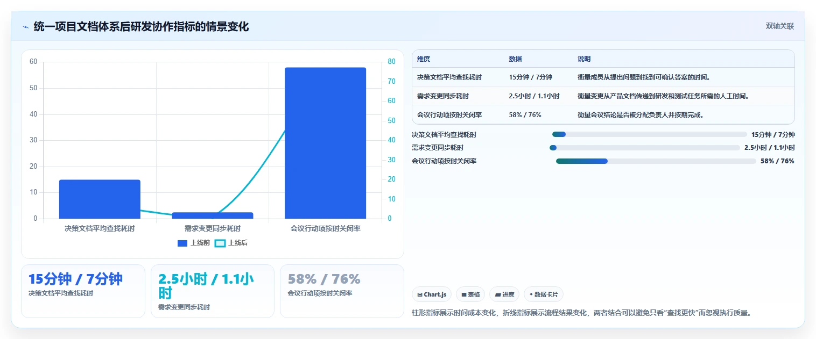Click the 进度 tag chip
Screen dimensions: 816x339
[x=504, y=294]
